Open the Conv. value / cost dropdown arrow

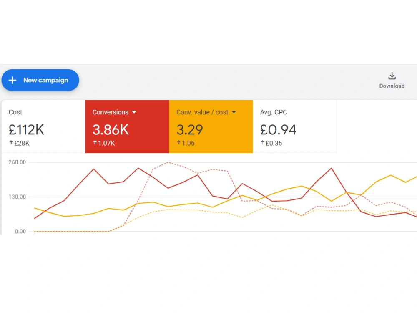point(234,112)
